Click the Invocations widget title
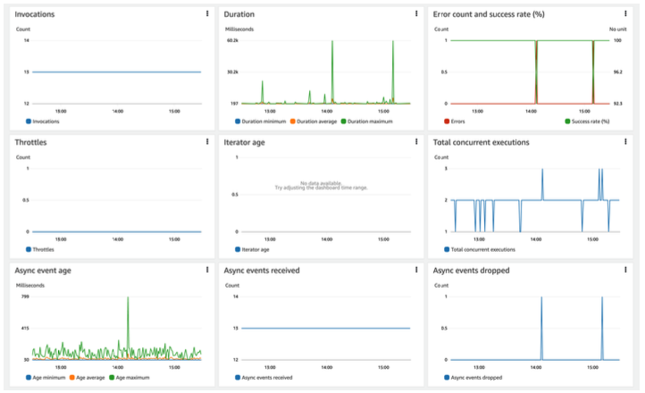 pyautogui.click(x=35, y=14)
